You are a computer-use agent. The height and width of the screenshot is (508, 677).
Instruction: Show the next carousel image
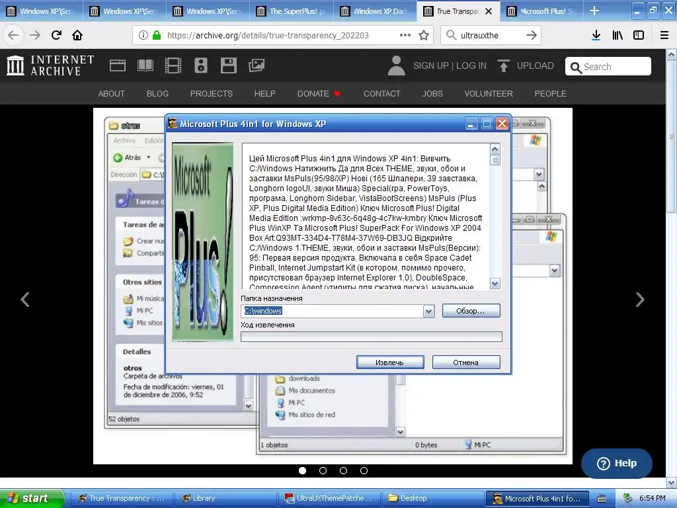click(x=640, y=300)
